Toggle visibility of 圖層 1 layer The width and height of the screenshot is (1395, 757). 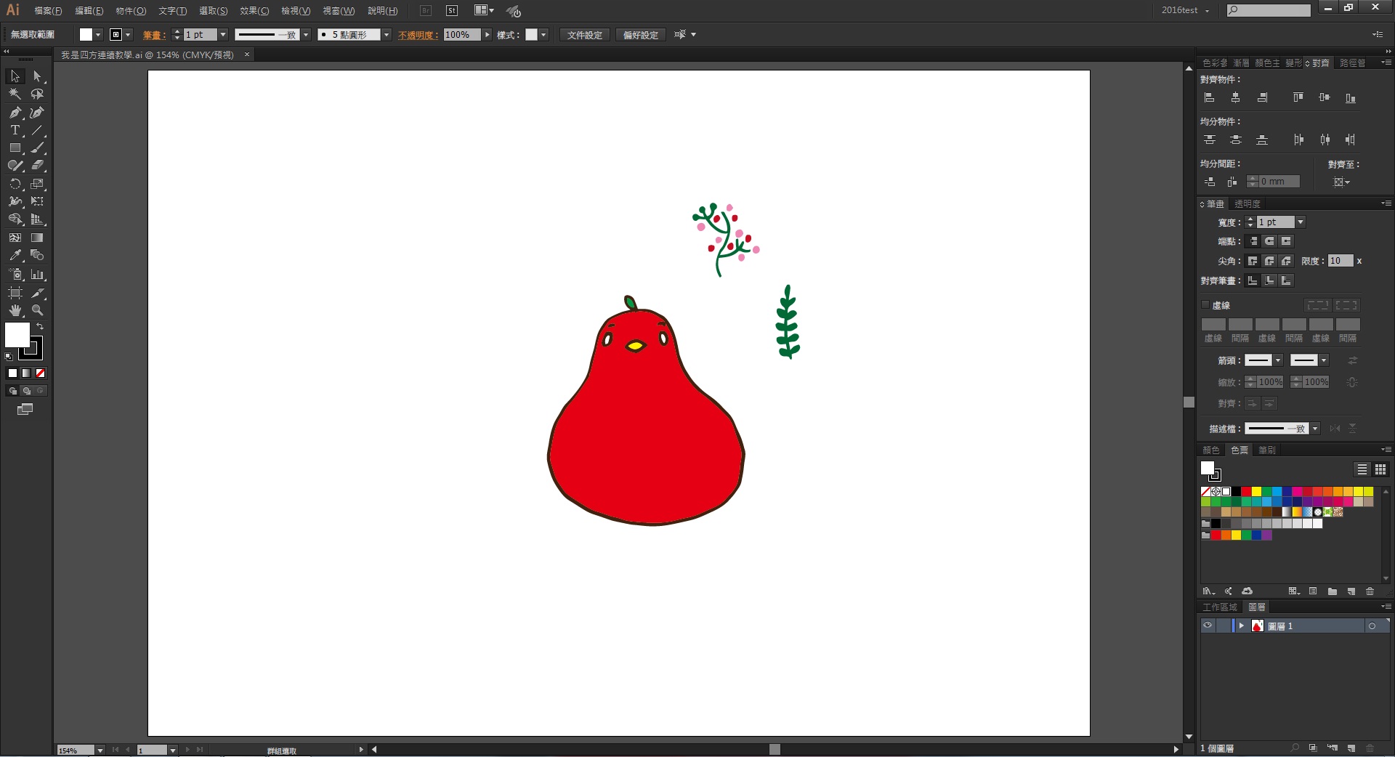pyautogui.click(x=1208, y=626)
